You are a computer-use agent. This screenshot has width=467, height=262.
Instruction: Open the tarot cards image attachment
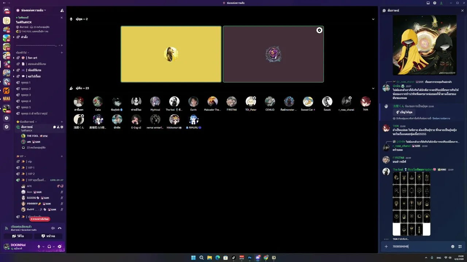411,204
